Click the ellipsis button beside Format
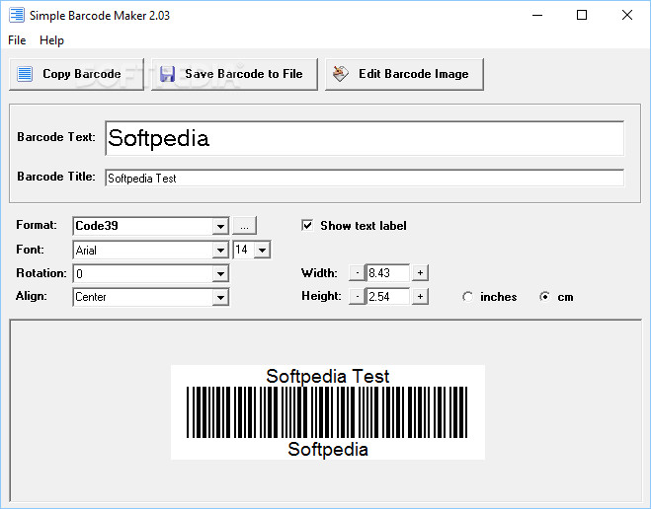651x509 pixels. click(x=245, y=226)
